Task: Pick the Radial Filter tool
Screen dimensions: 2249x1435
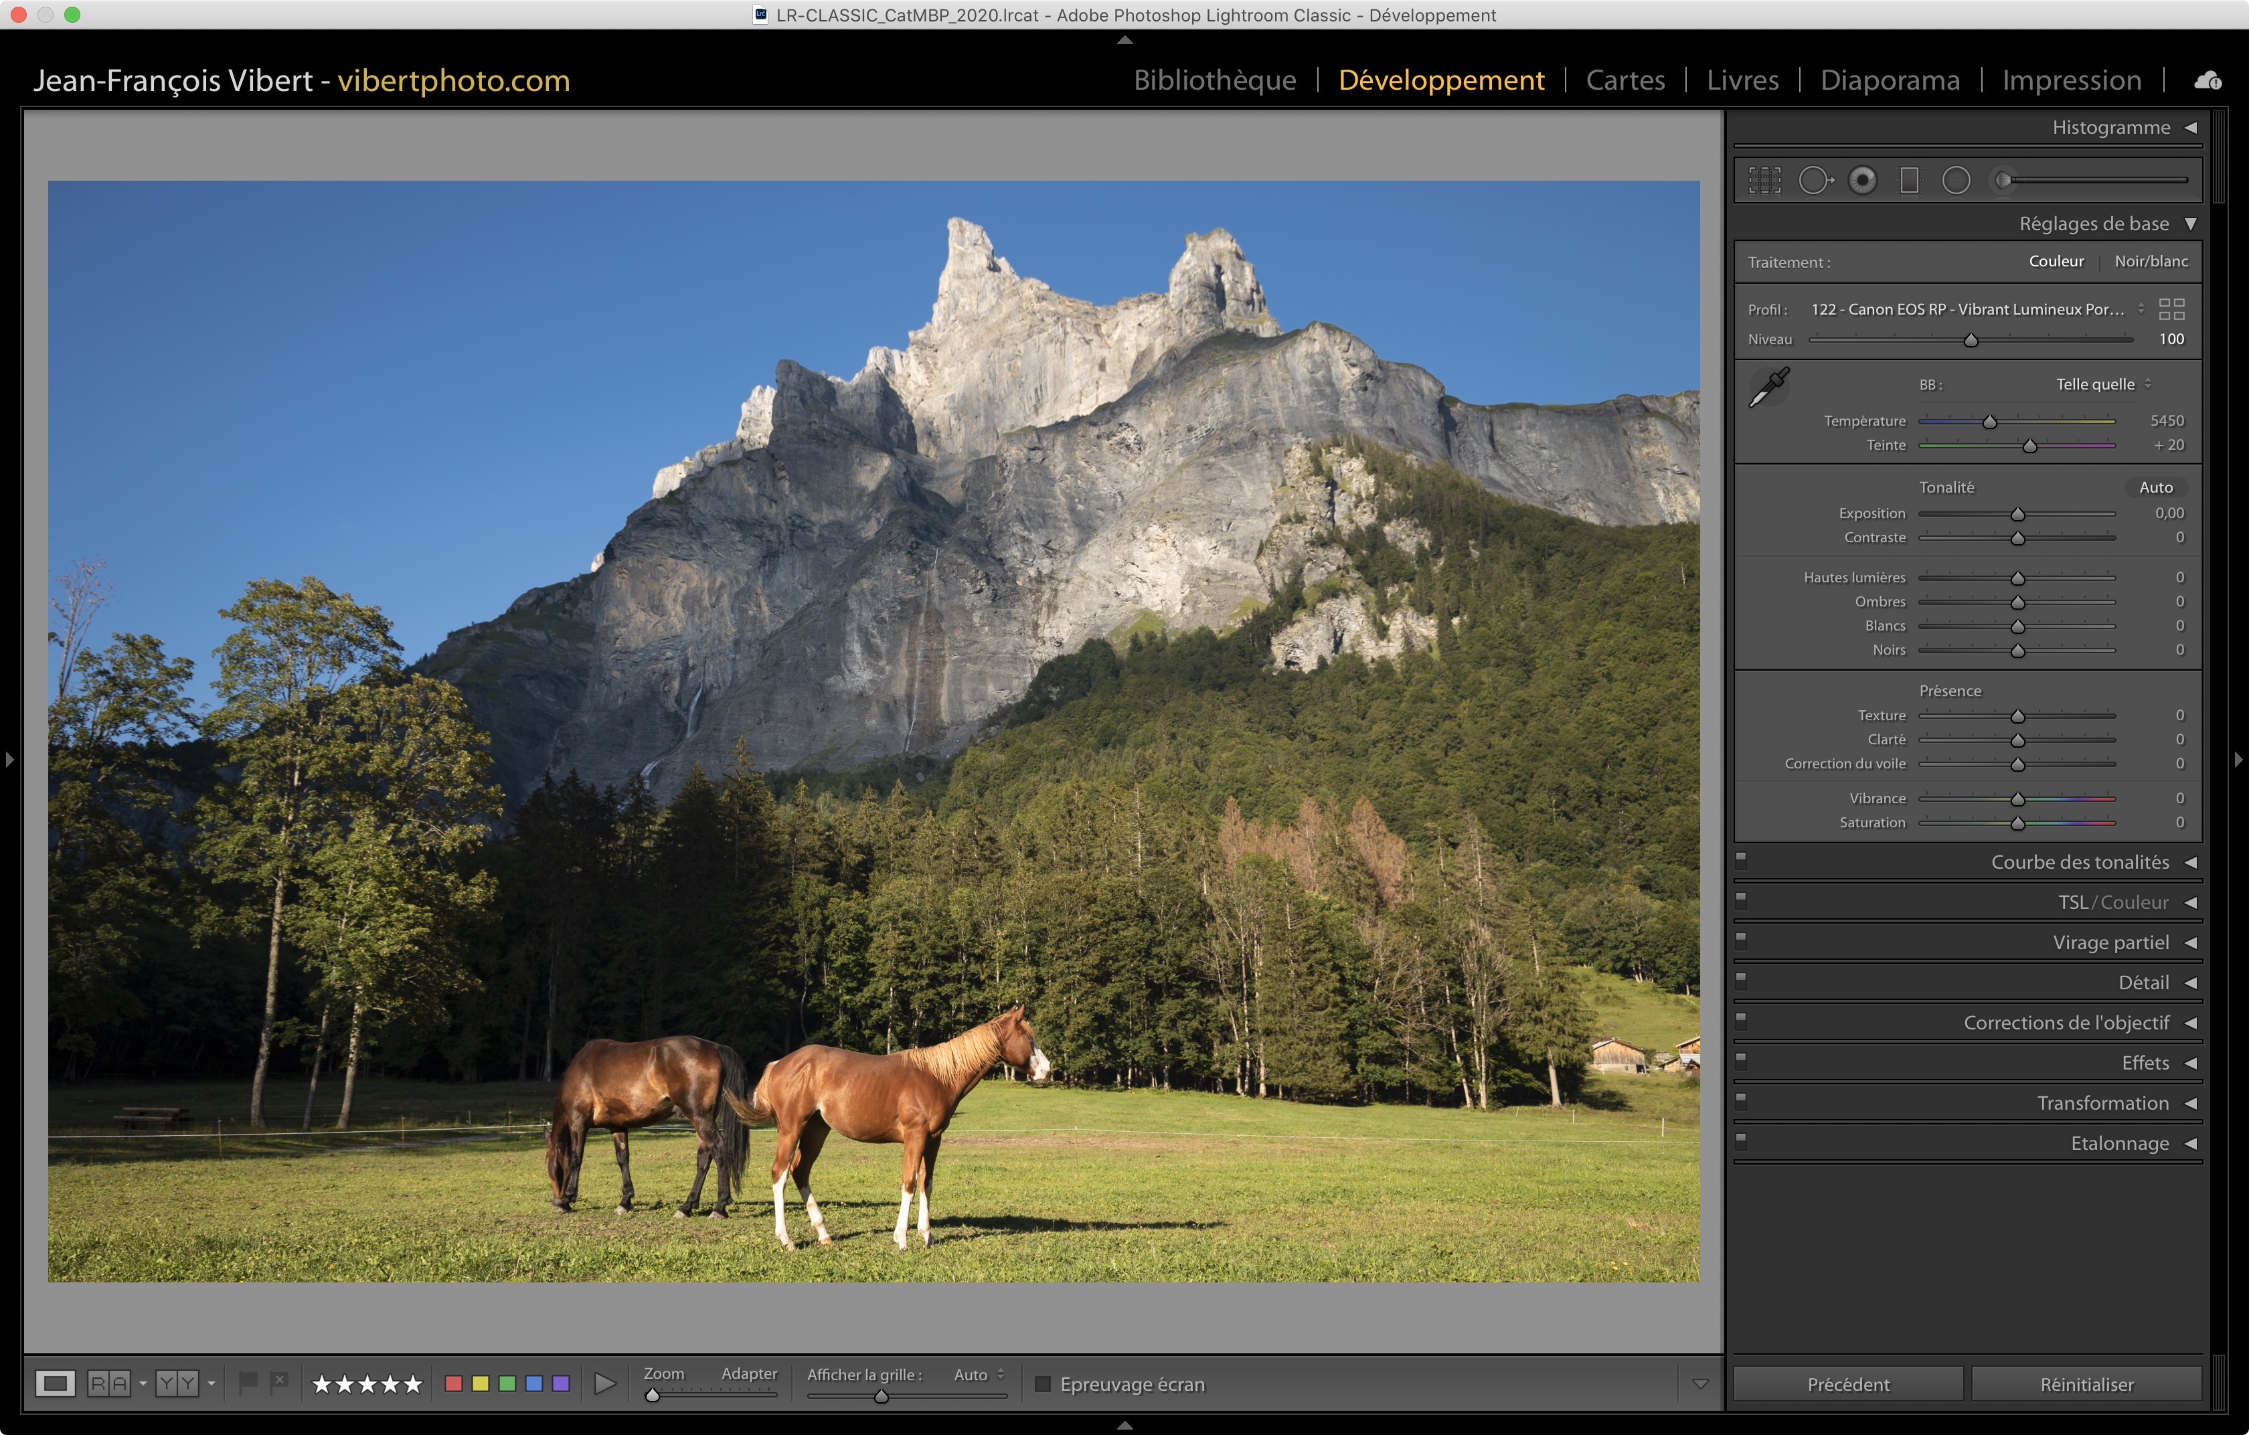Action: click(1956, 180)
